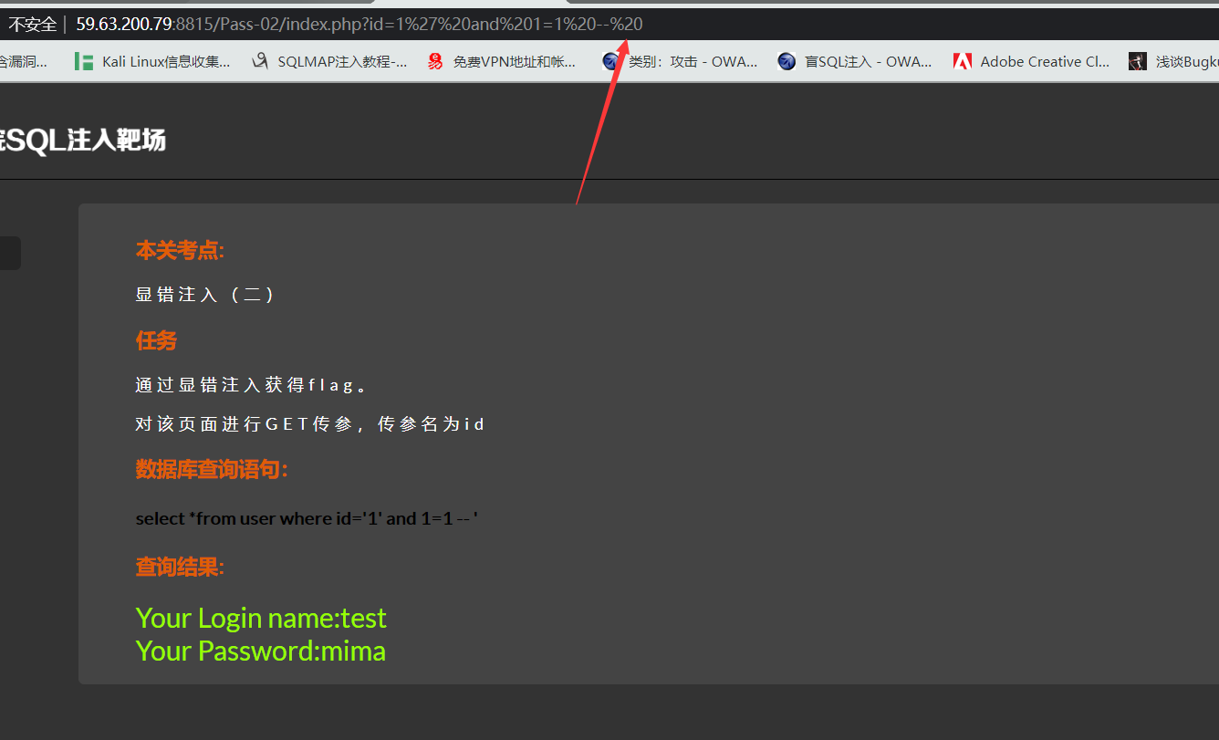This screenshot has width=1219, height=740.
Task: Click the 显错注入（二） text
Action: [204, 295]
